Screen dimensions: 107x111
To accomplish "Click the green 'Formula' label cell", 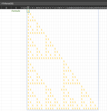I will click(16, 11).
